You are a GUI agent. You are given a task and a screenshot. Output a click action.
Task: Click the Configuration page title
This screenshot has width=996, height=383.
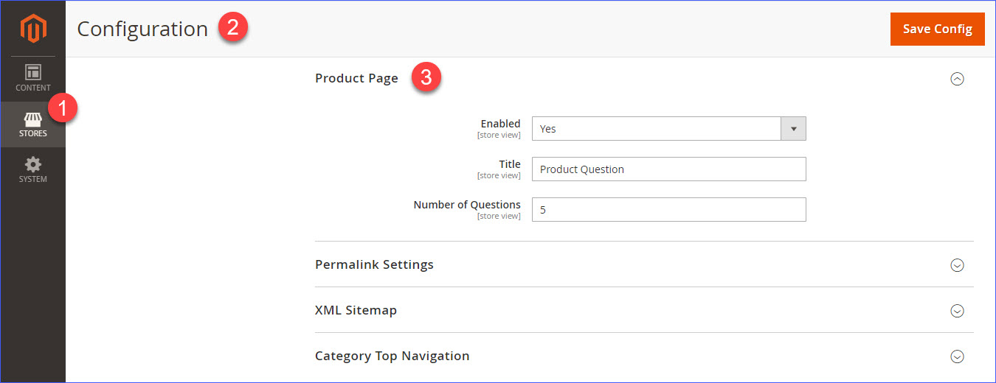142,29
